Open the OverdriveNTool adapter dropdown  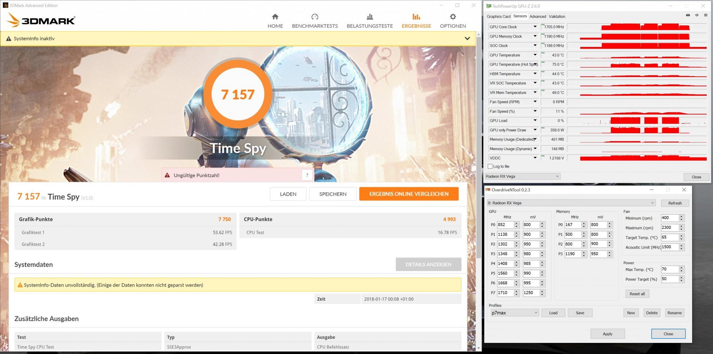[571, 203]
